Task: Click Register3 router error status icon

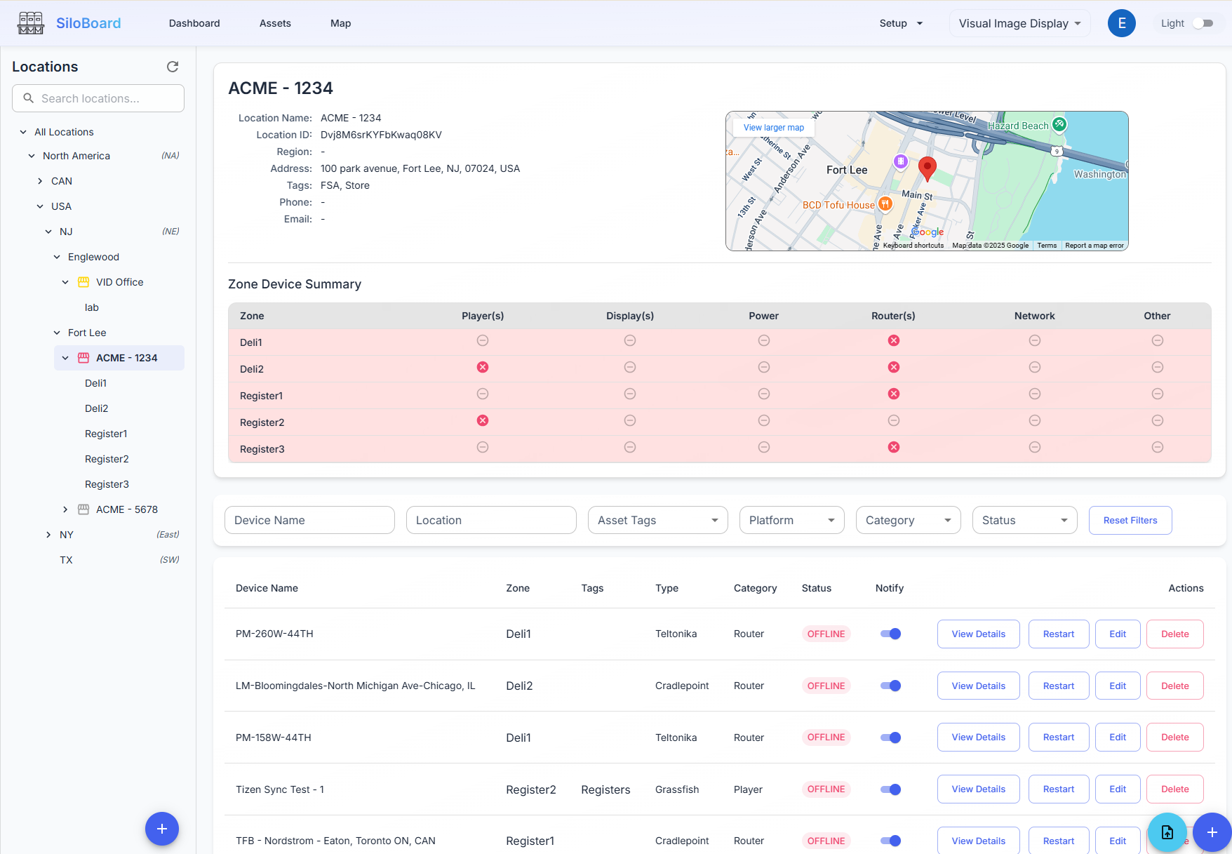Action: pos(894,447)
